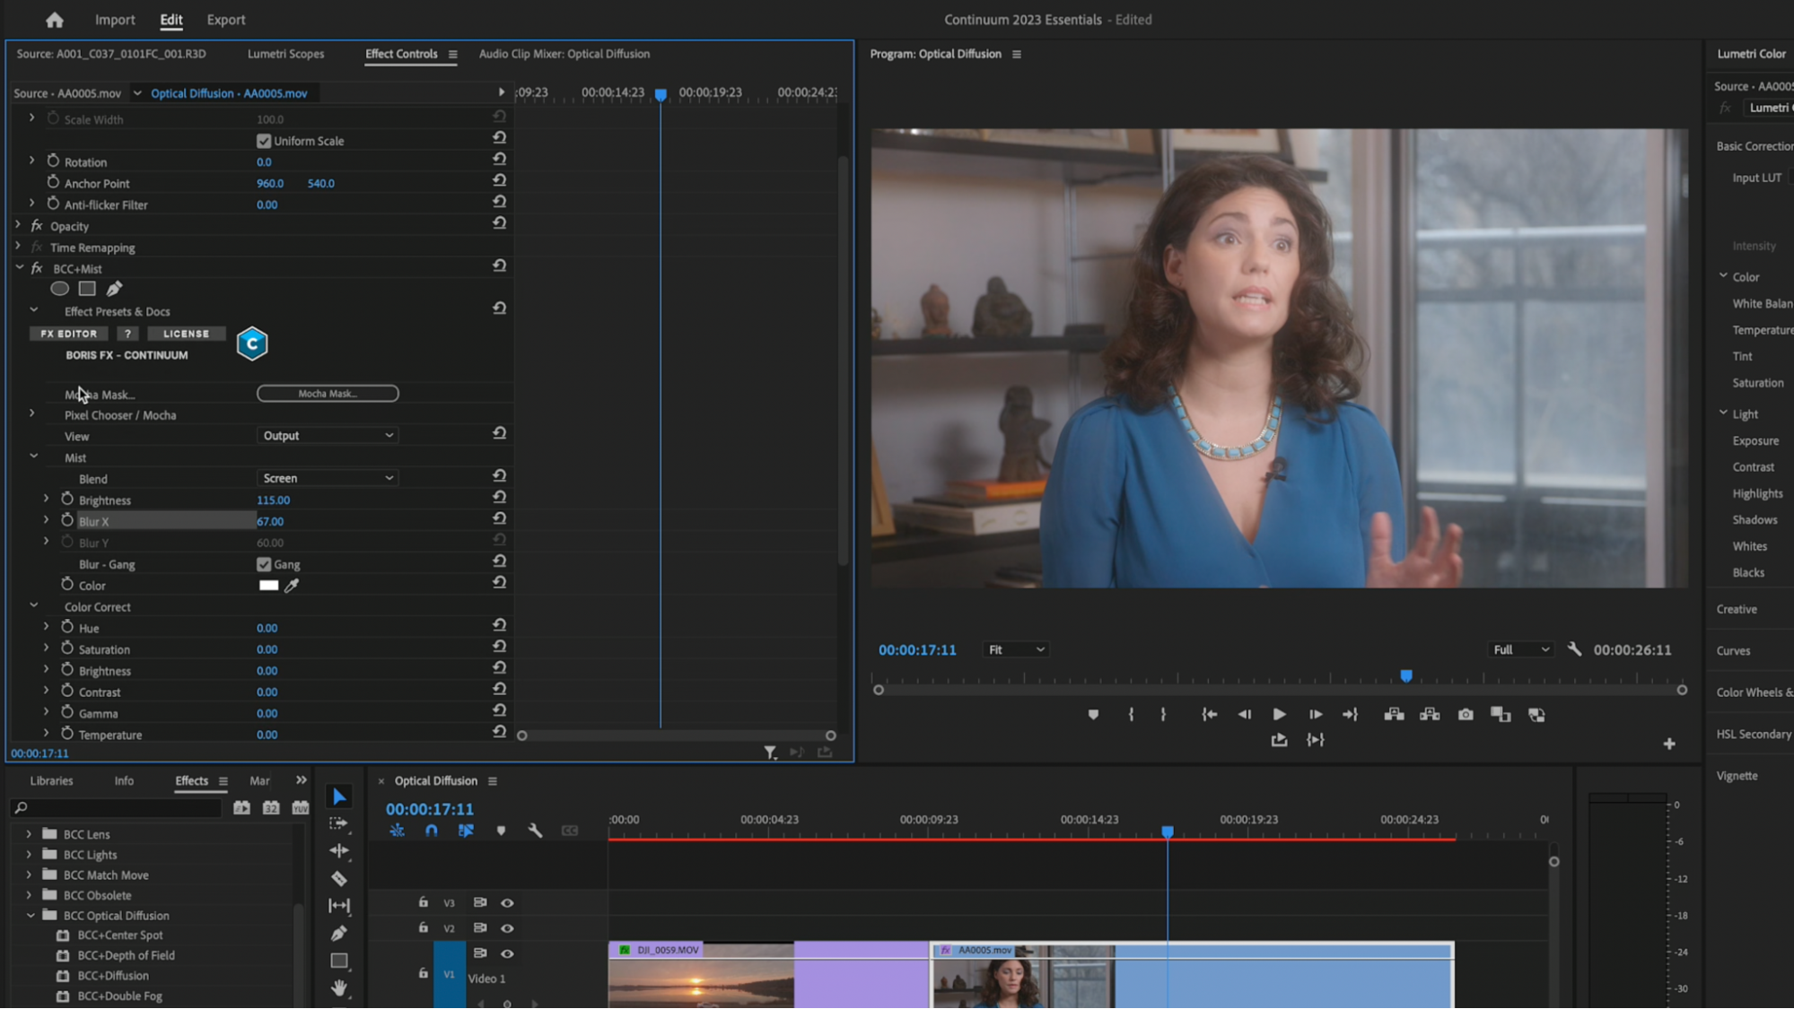Open the Audio Clip Mixer tab
1794x1009 pixels.
click(x=564, y=54)
